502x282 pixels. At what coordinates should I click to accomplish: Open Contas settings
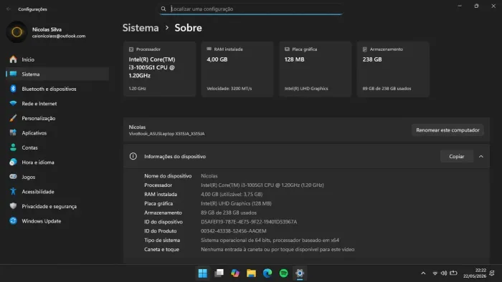click(57, 147)
